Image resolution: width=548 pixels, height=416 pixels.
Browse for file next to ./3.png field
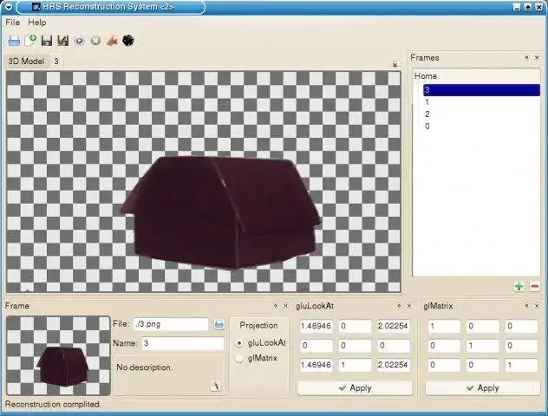[219, 324]
